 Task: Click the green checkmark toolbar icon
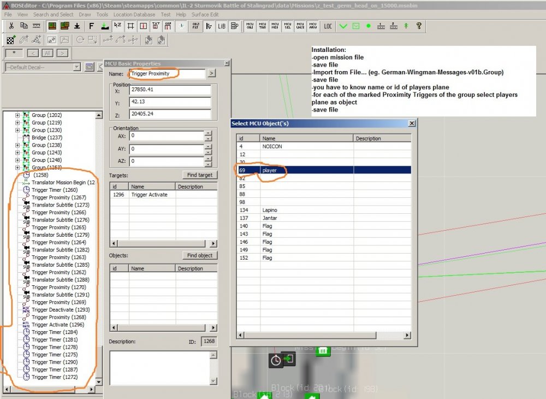(343, 26)
